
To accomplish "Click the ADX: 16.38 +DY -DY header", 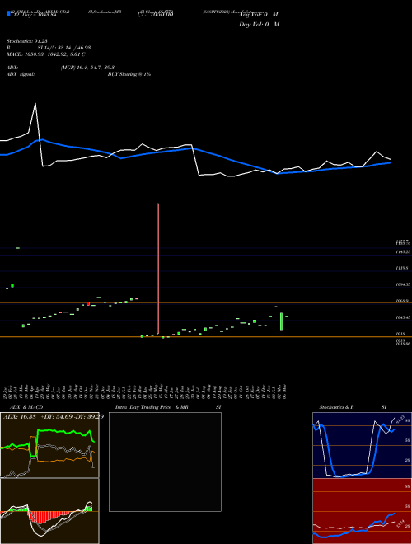I will pos(54,417).
